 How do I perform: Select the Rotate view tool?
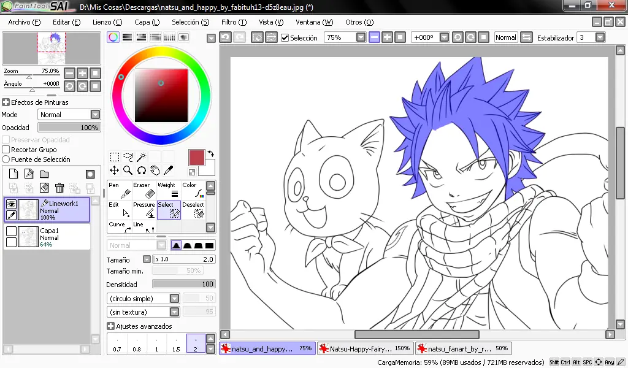pyautogui.click(x=142, y=170)
